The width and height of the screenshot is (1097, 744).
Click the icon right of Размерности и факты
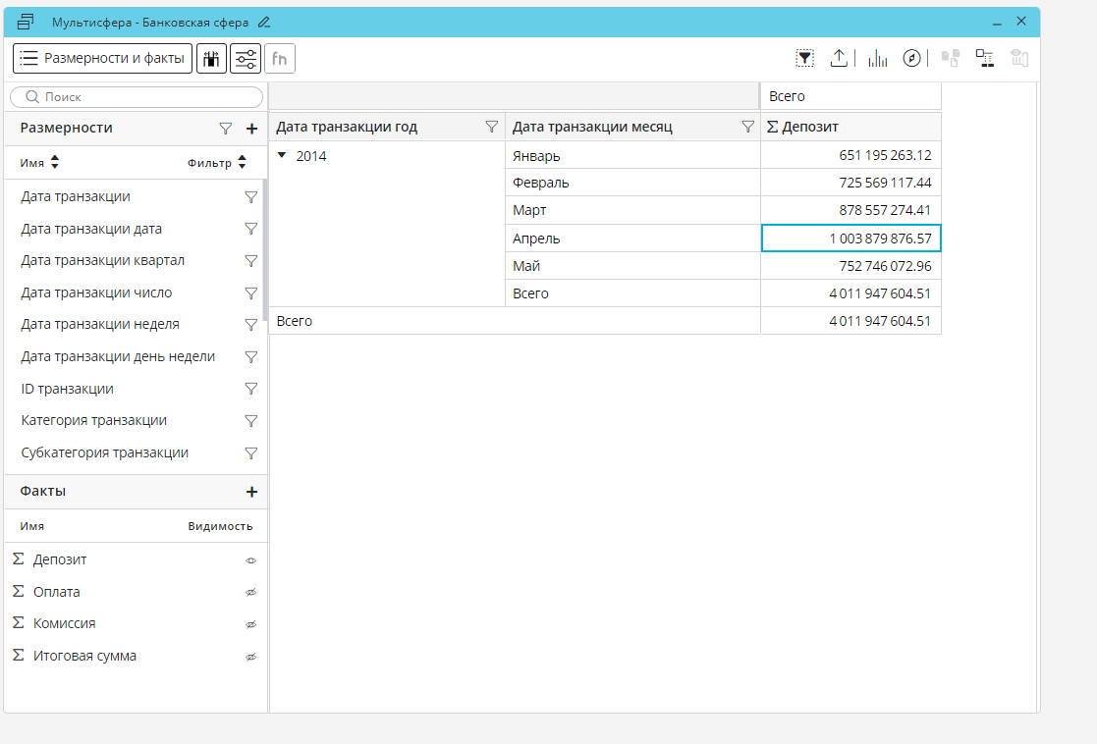210,59
